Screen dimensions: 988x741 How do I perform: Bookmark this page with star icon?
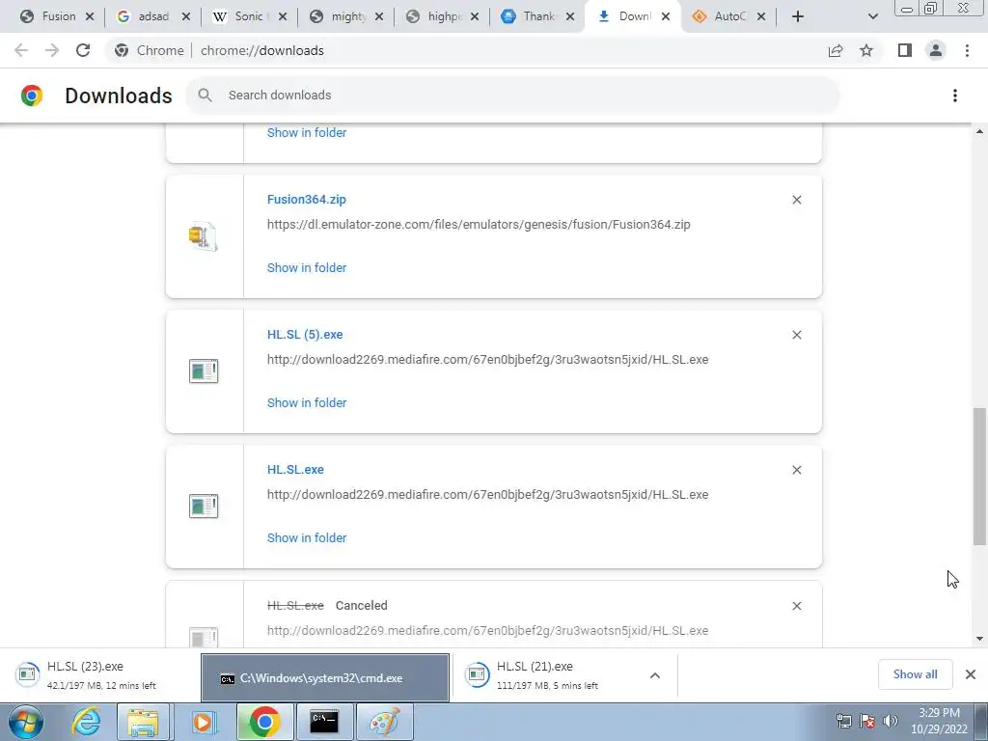point(866,50)
